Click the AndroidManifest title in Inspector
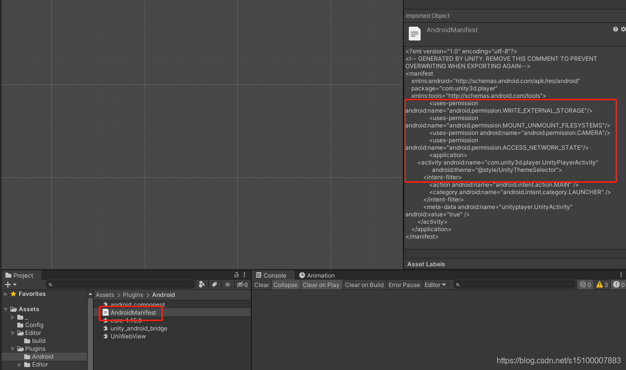Viewport: 626px width, 370px height. 452,30
